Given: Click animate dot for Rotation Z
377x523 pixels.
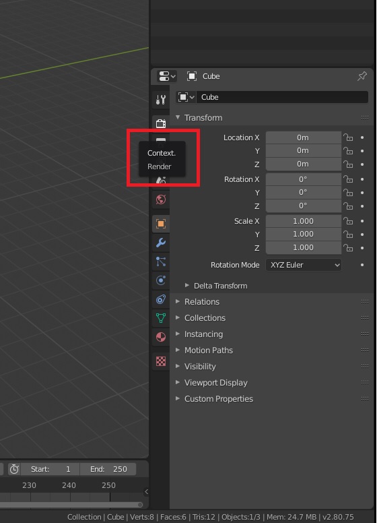Looking at the screenshot, I should pyautogui.click(x=362, y=206).
